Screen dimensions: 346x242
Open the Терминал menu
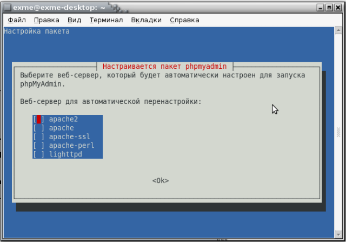pyautogui.click(x=106, y=20)
